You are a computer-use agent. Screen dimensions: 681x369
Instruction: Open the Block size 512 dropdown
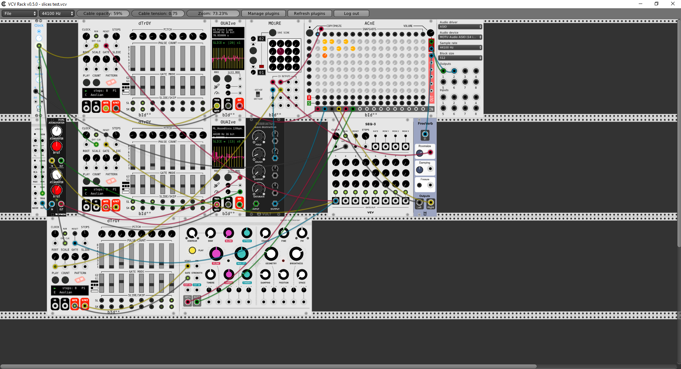coord(460,57)
